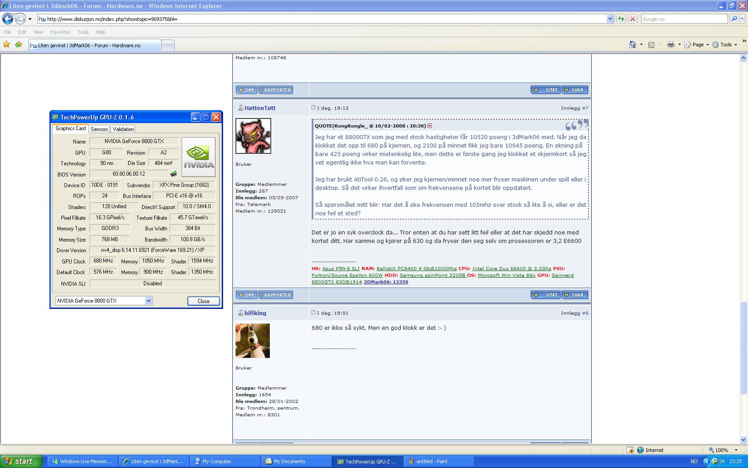Click RAPPORTER button below HøttenTøtt's post

click(275, 295)
